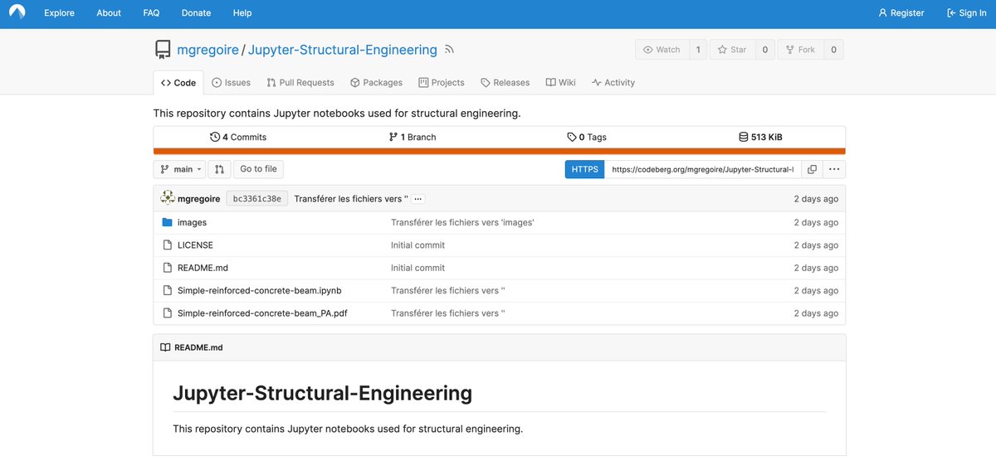Viewport: 996px width, 470px height.
Task: Copy the HTTPS clone URL
Action: [x=812, y=169]
